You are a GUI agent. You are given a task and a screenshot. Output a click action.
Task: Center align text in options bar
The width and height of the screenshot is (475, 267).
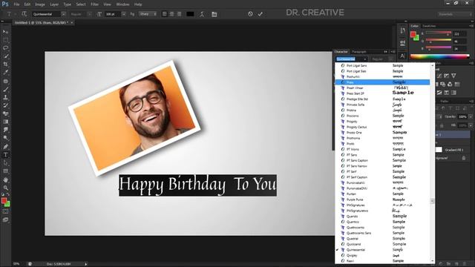click(x=171, y=14)
